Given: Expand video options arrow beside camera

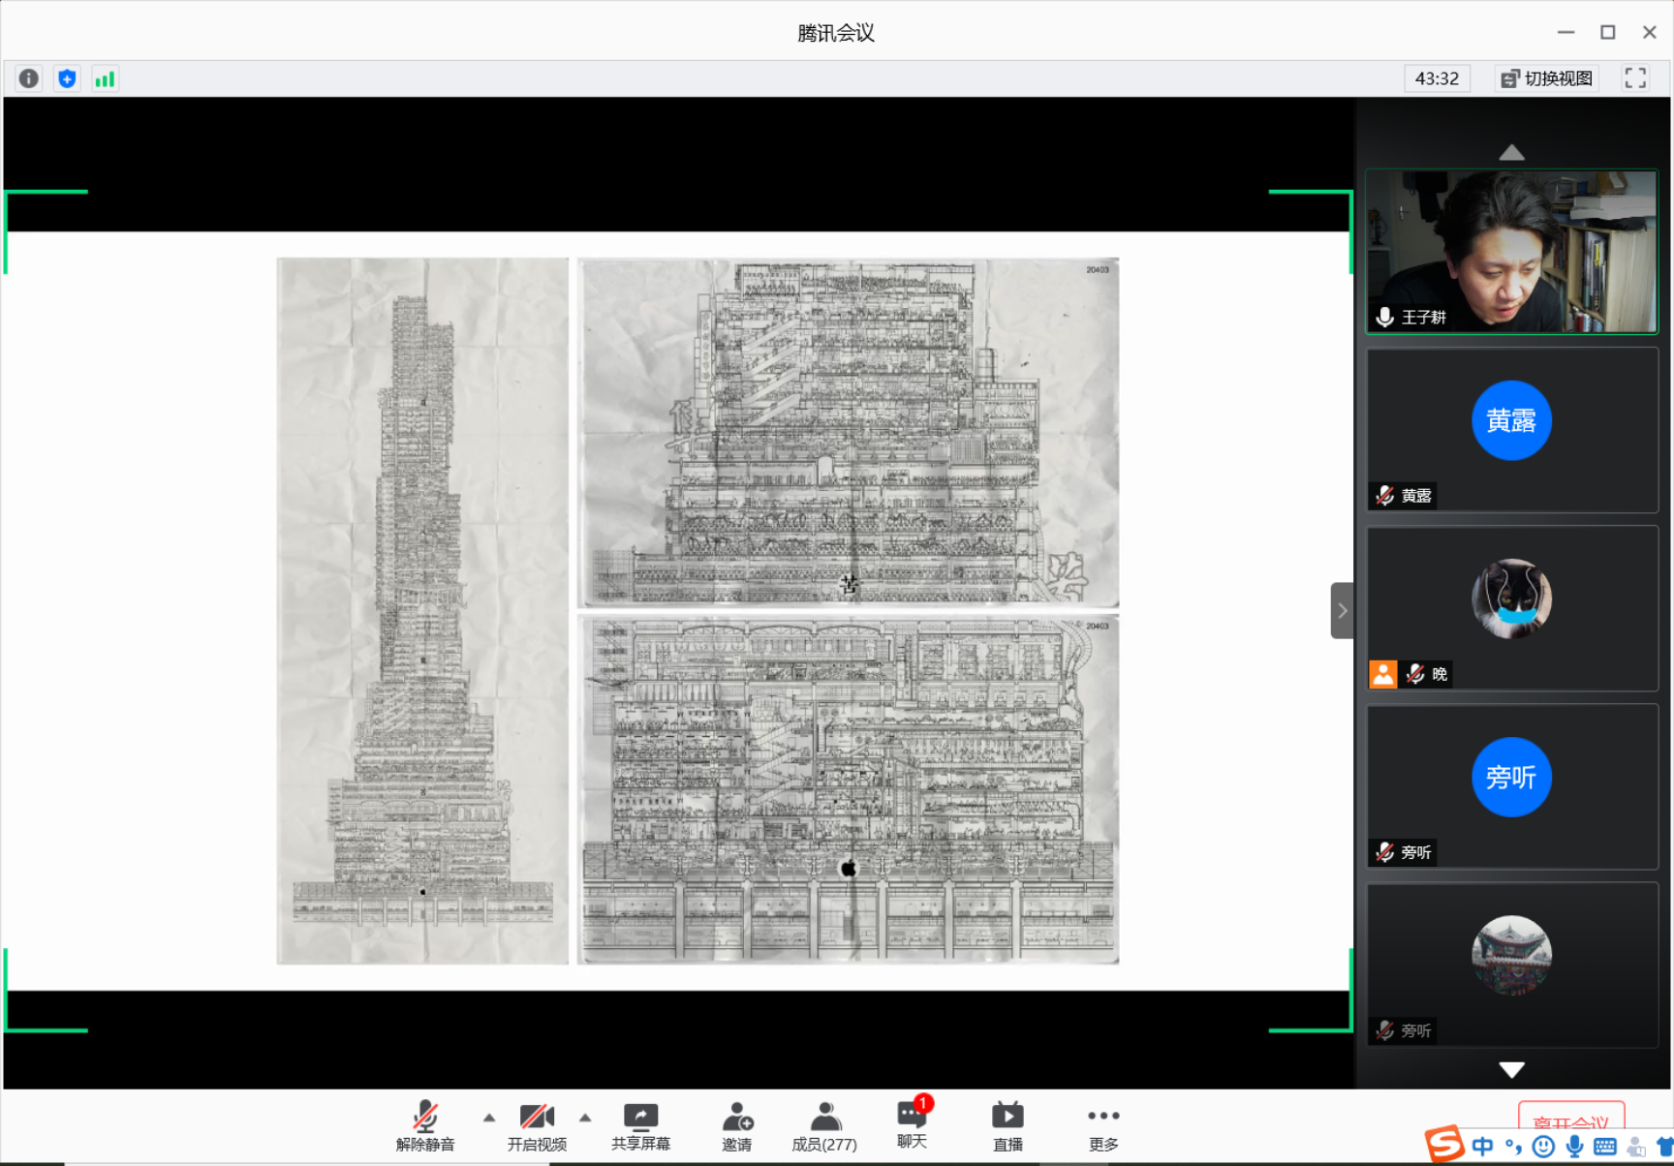Looking at the screenshot, I should [585, 1118].
